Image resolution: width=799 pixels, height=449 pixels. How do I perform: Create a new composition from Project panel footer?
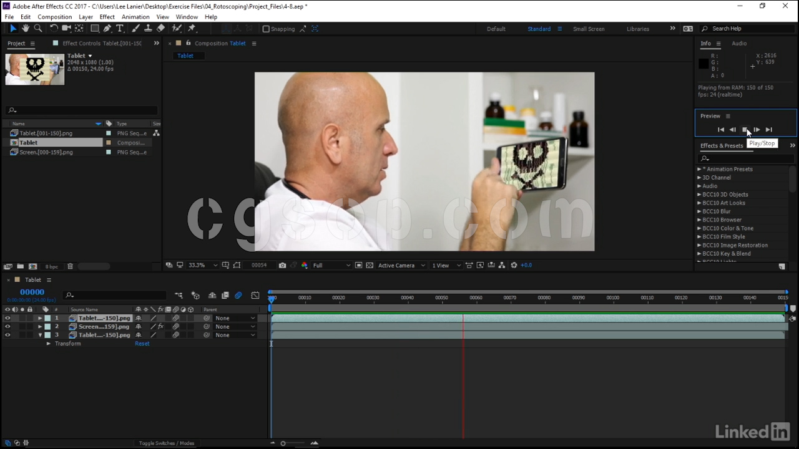[x=33, y=266]
